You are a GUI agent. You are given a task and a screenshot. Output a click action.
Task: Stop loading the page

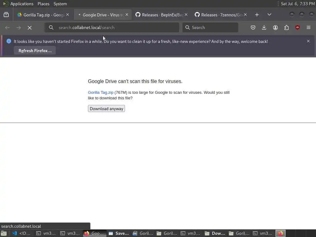[30, 27]
